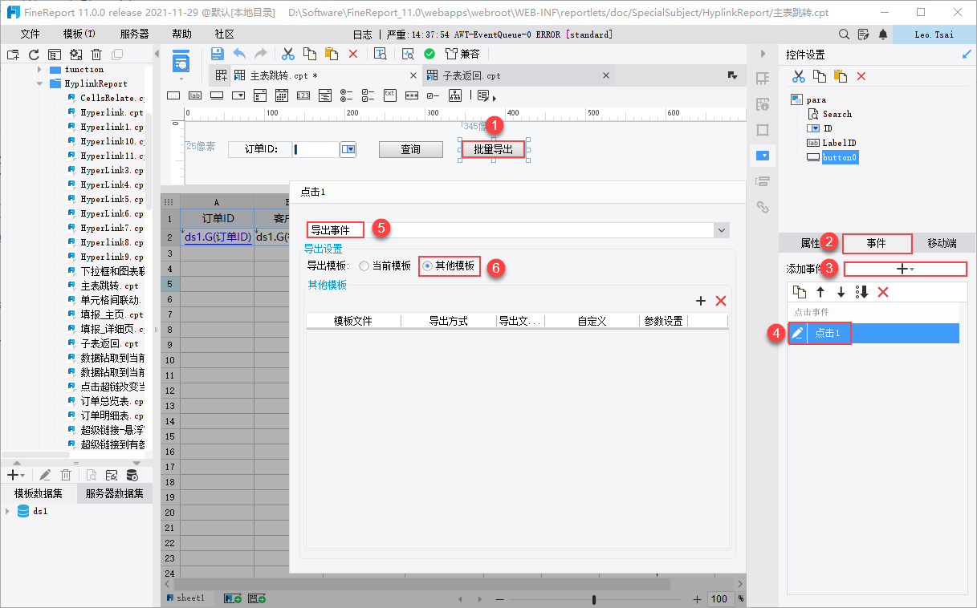Click the plus icon in the 其他模板 table
The width and height of the screenshot is (977, 608).
[x=700, y=300]
